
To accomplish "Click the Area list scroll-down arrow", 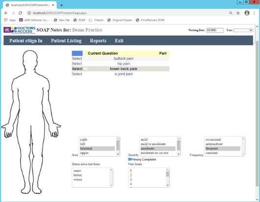I will coord(118,154).
